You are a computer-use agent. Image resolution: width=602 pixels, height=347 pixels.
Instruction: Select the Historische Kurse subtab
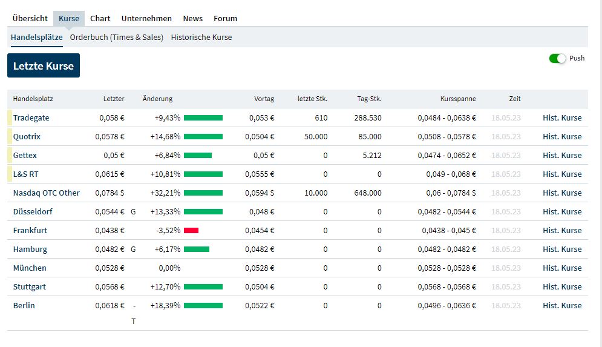pyautogui.click(x=201, y=37)
